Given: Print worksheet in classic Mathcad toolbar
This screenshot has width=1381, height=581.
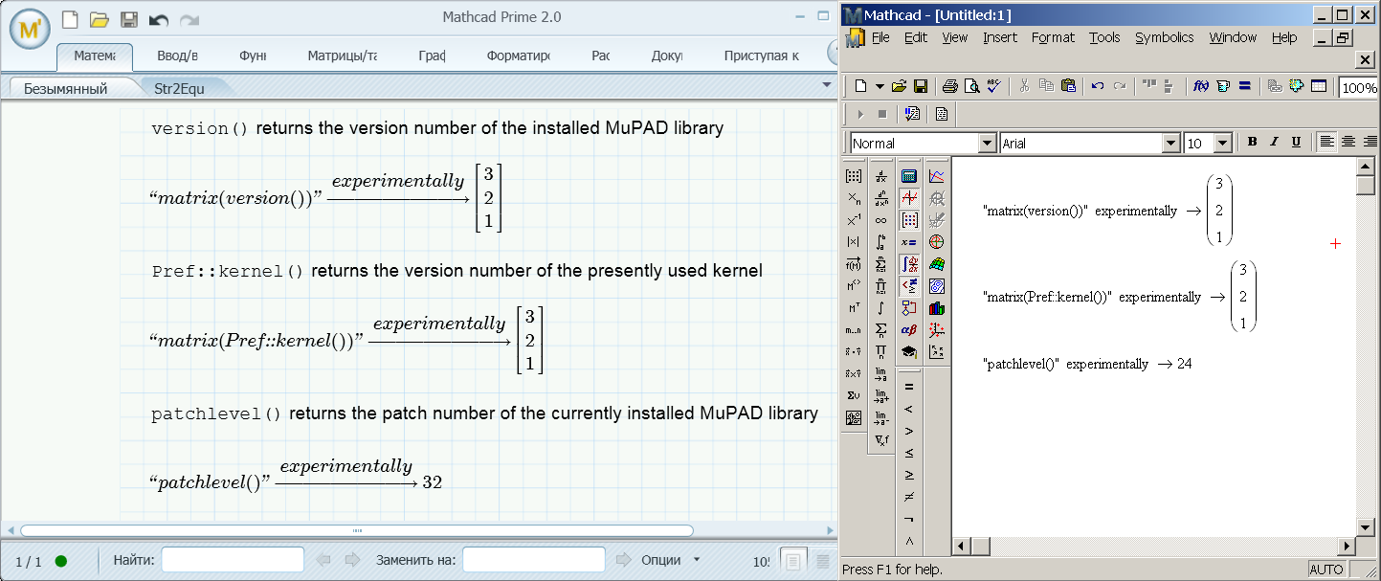Looking at the screenshot, I should [949, 86].
